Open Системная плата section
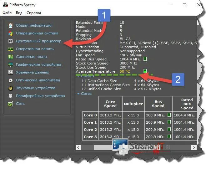 point(31,57)
